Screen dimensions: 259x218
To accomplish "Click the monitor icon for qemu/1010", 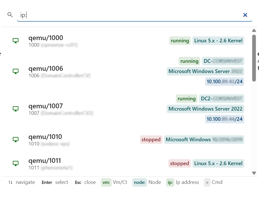I will tap(16, 140).
